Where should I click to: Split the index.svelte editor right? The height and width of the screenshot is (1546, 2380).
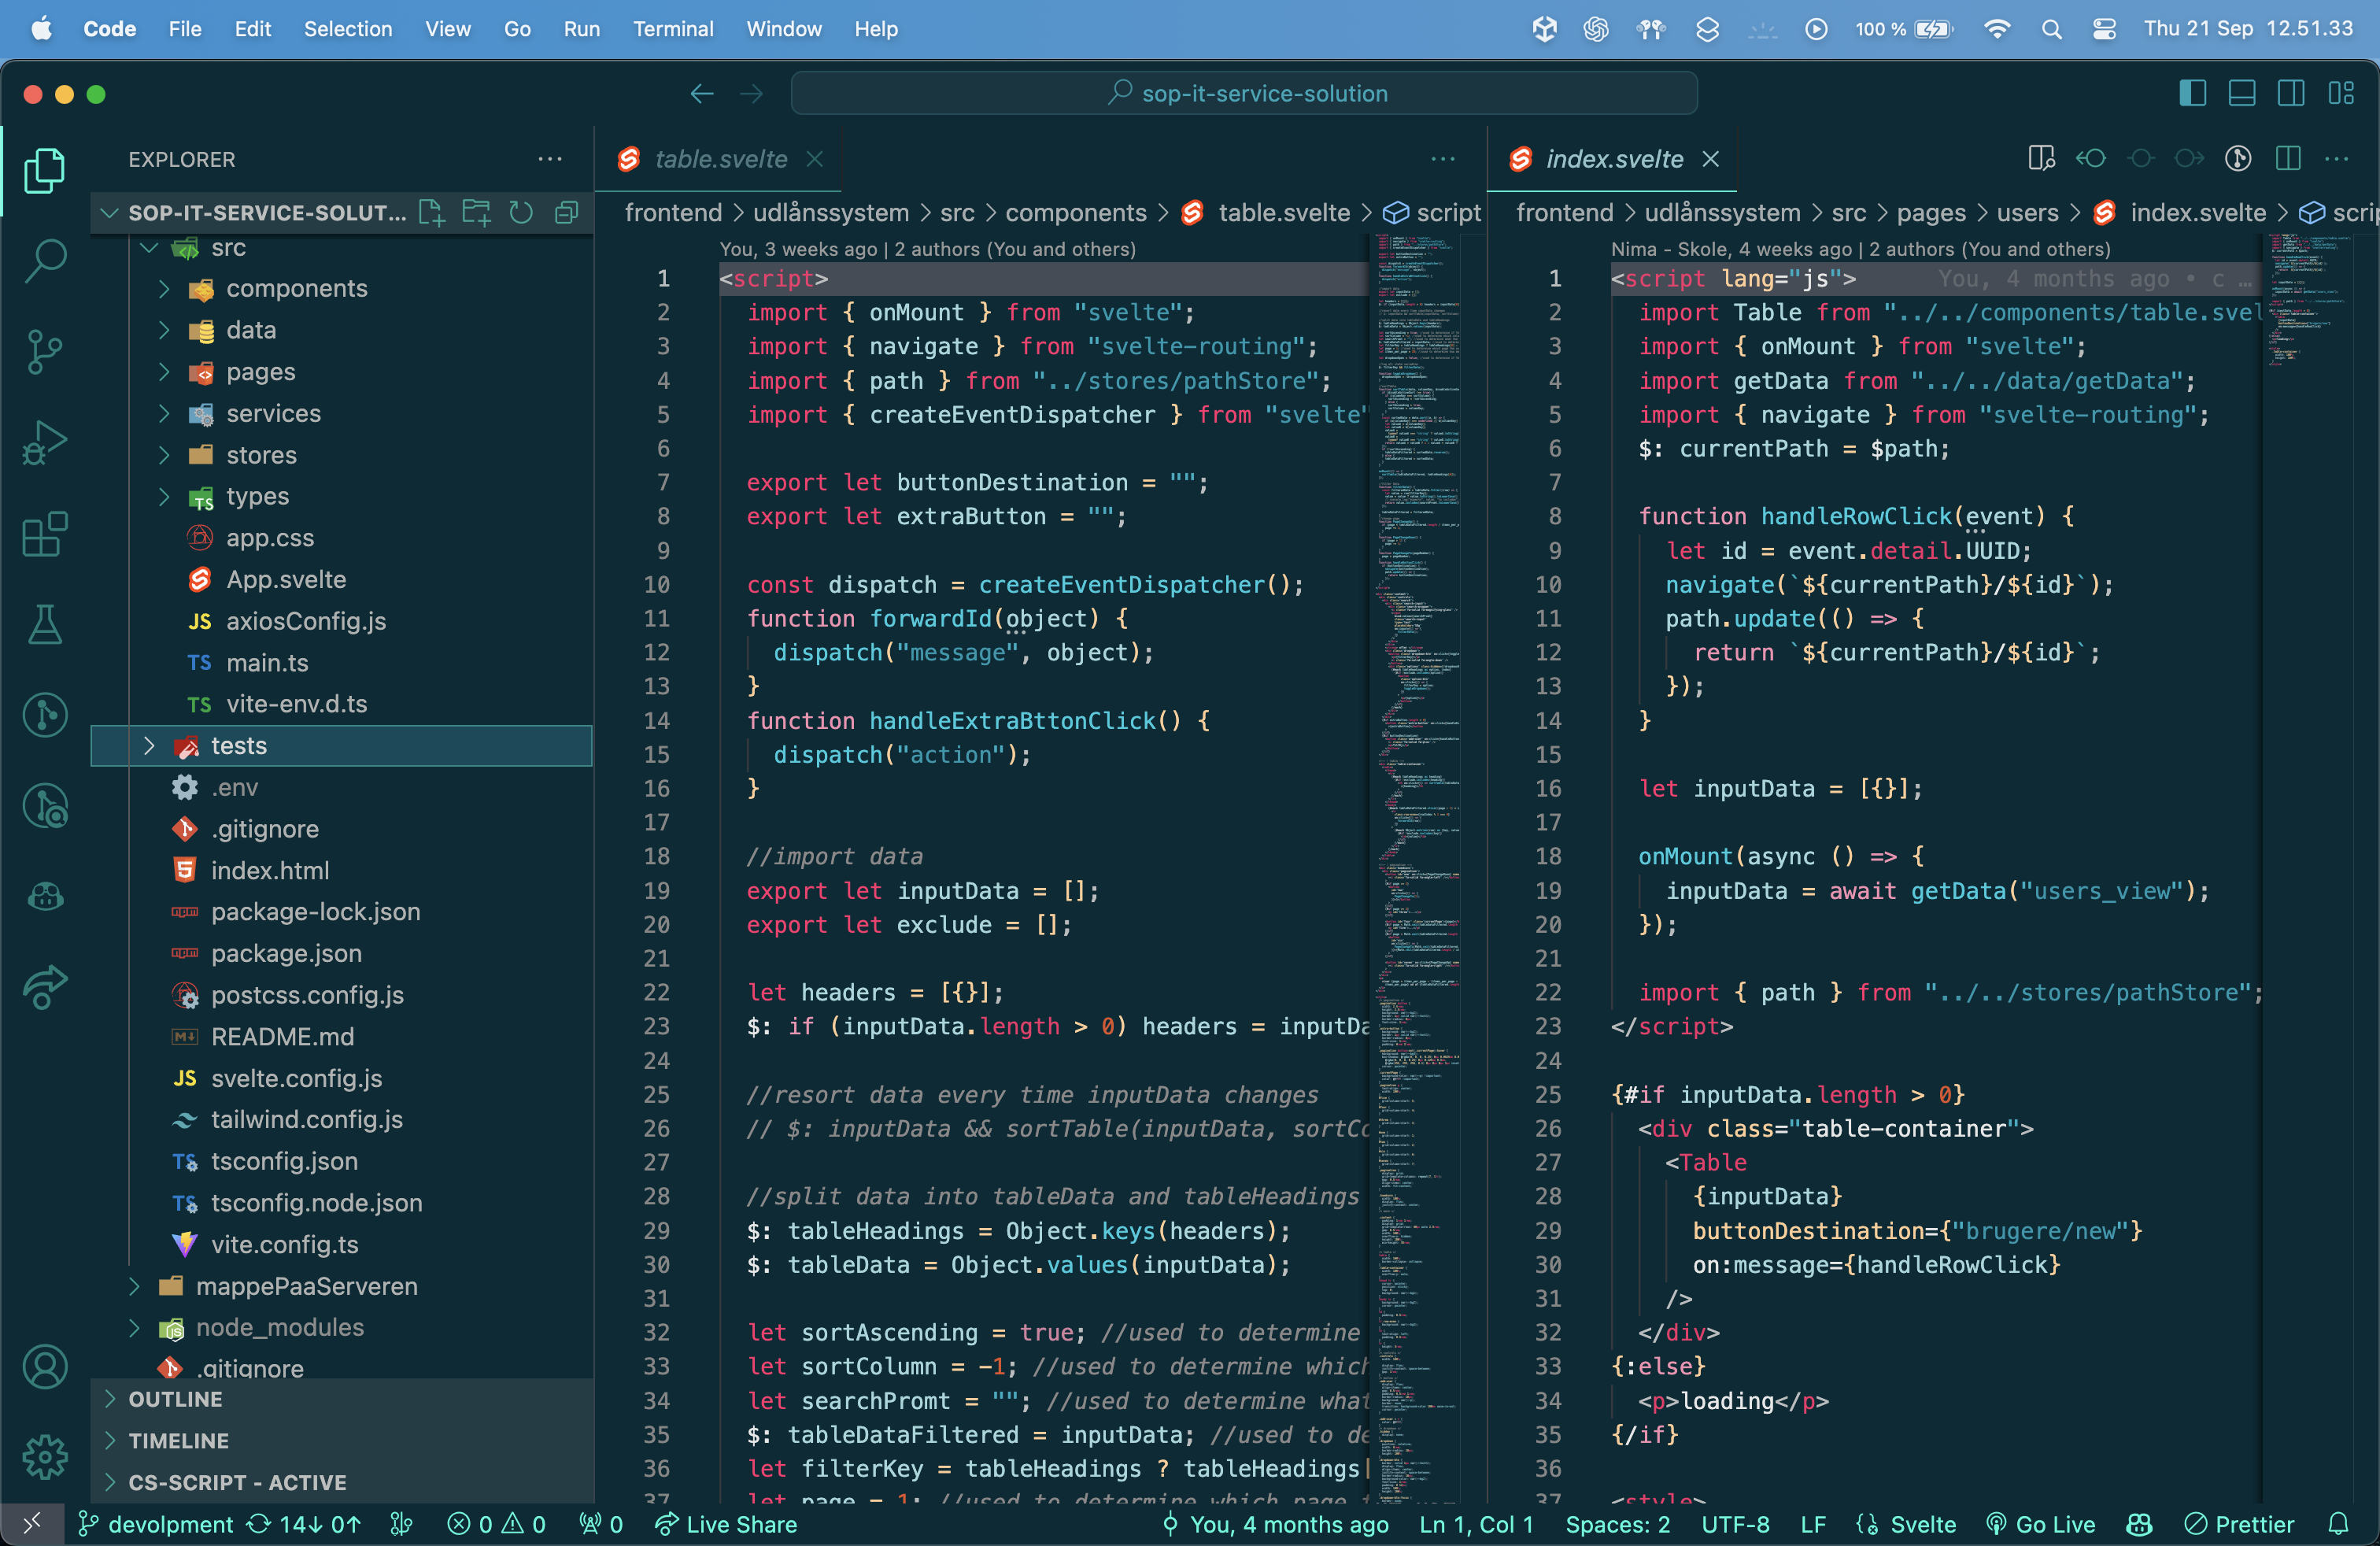(2288, 158)
